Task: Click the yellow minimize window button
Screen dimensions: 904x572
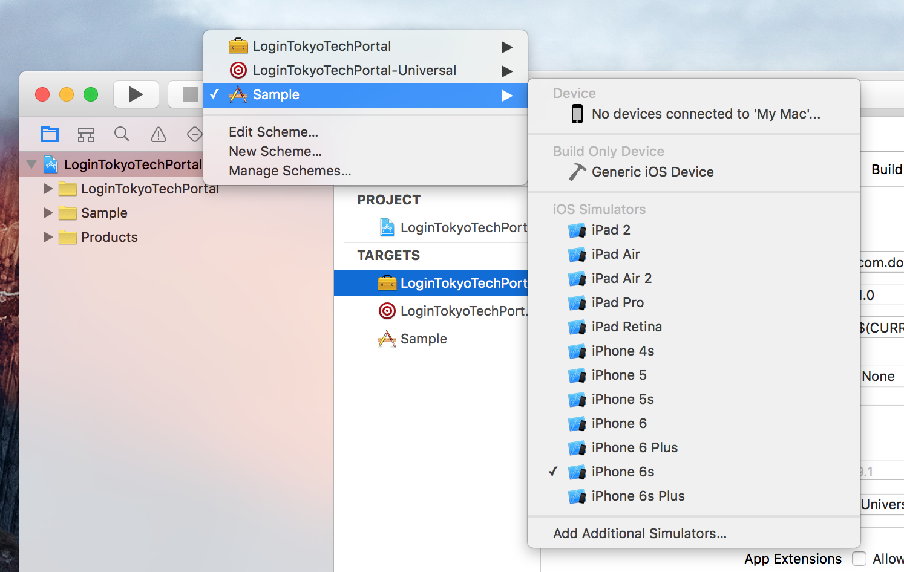Action: pyautogui.click(x=67, y=94)
